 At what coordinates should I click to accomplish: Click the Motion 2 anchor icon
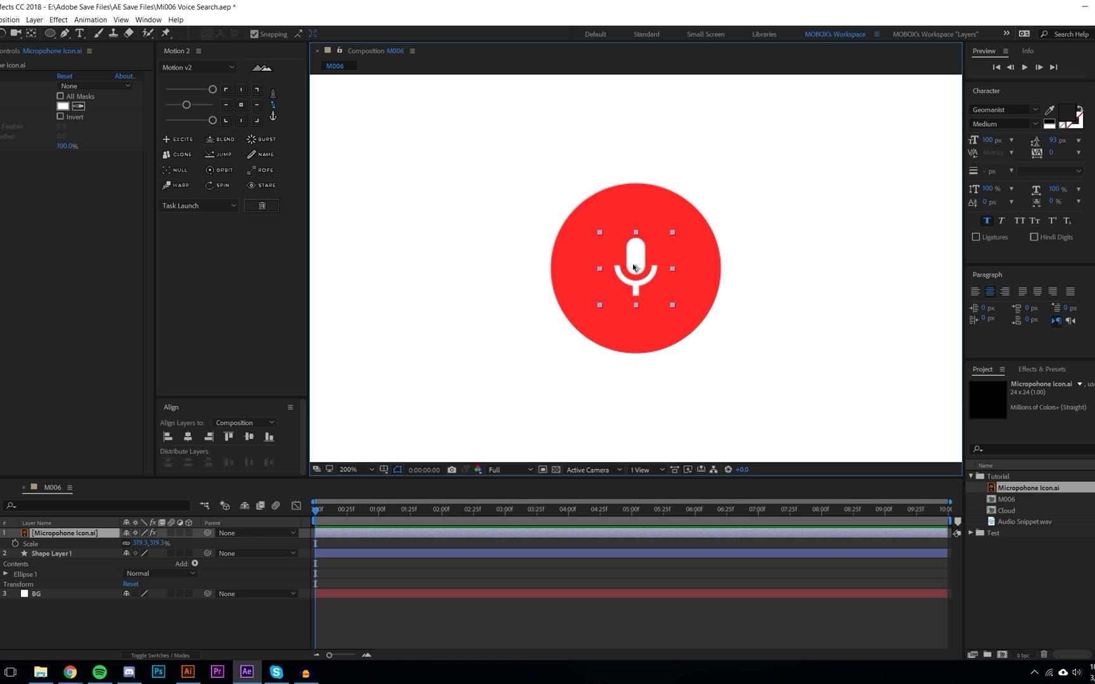(x=273, y=117)
